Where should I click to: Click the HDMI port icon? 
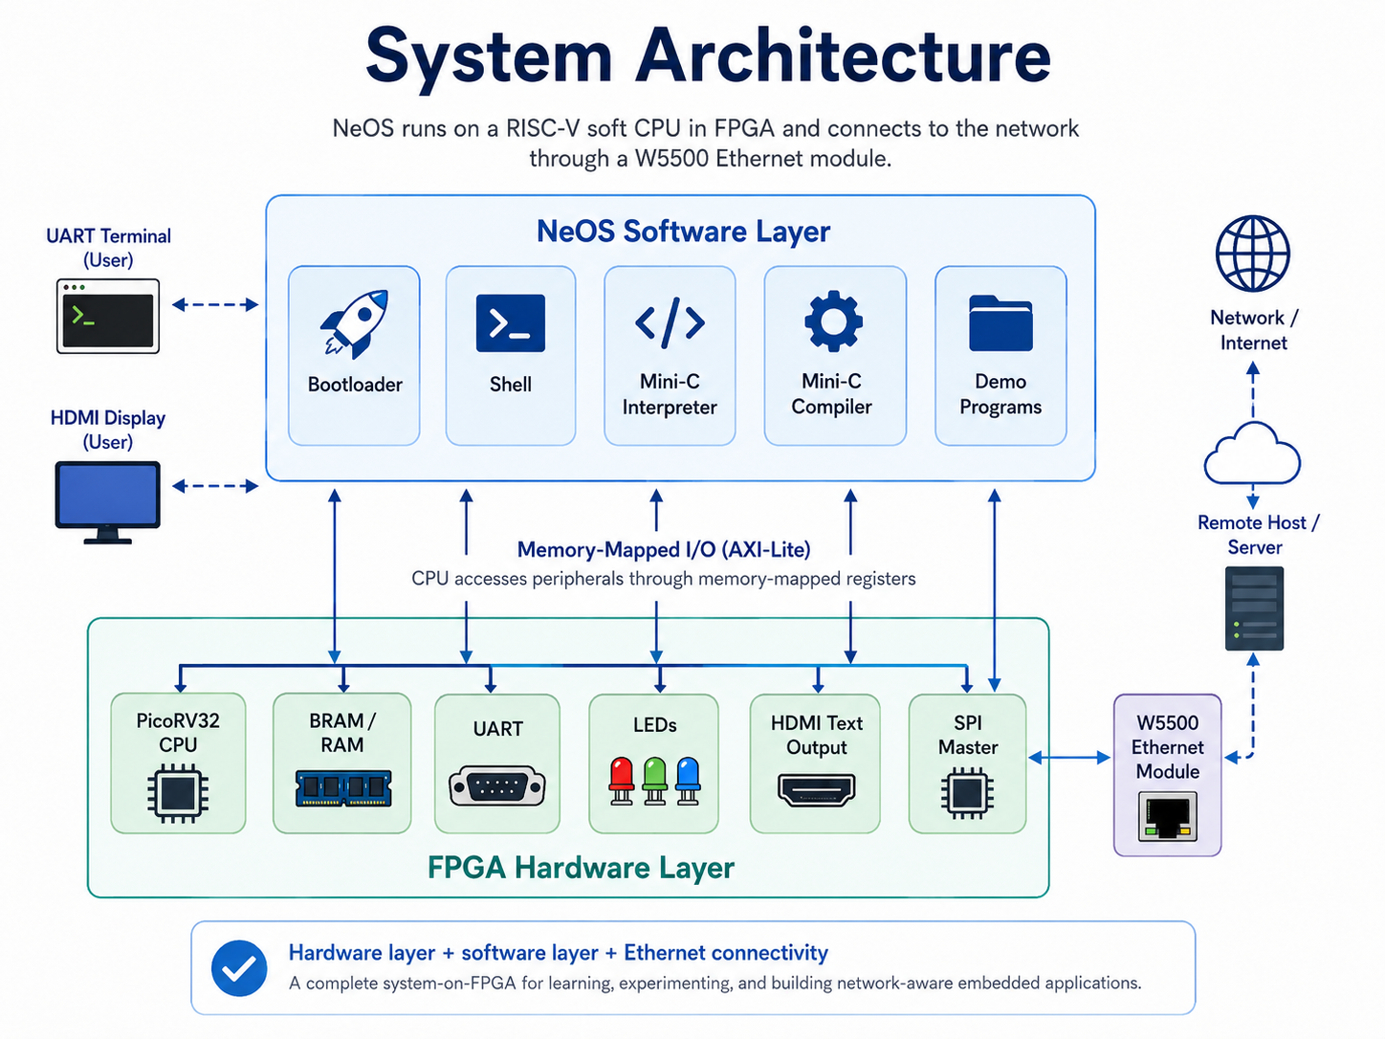pyautogui.click(x=817, y=790)
